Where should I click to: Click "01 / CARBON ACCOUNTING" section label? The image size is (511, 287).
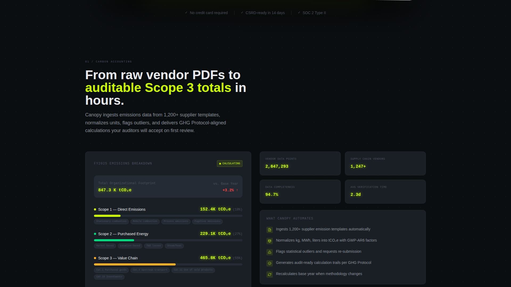(108, 62)
